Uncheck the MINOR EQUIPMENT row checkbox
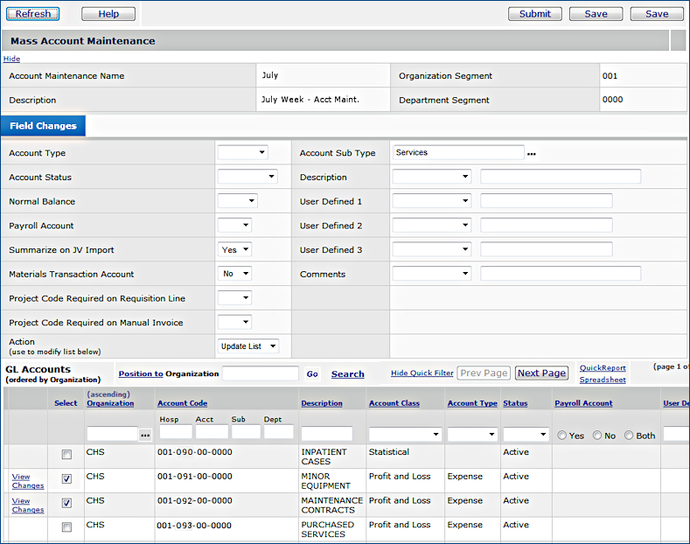Screen dimensions: 690x544 coord(66,479)
